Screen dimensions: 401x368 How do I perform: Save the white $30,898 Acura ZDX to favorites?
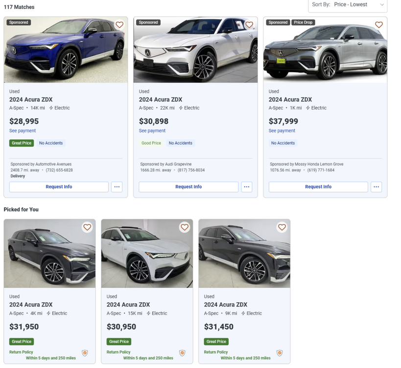coord(249,25)
